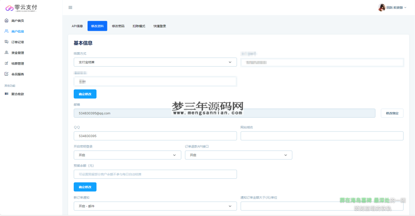Open 资金管理 in the sidebar
The image size is (415, 216).
click(x=18, y=53)
